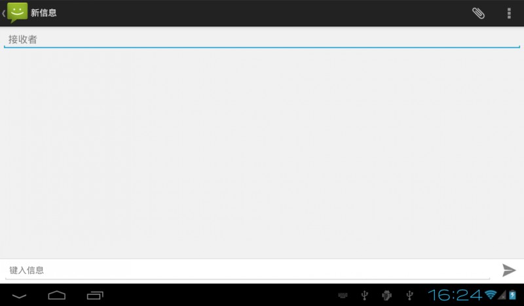This screenshot has height=306, width=524.
Task: Open the Android debugging notification icon
Action: [x=386, y=295]
